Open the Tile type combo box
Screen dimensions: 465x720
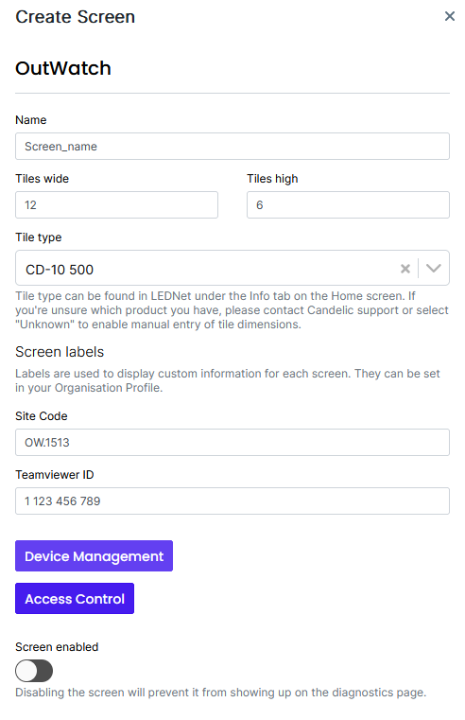click(232, 268)
